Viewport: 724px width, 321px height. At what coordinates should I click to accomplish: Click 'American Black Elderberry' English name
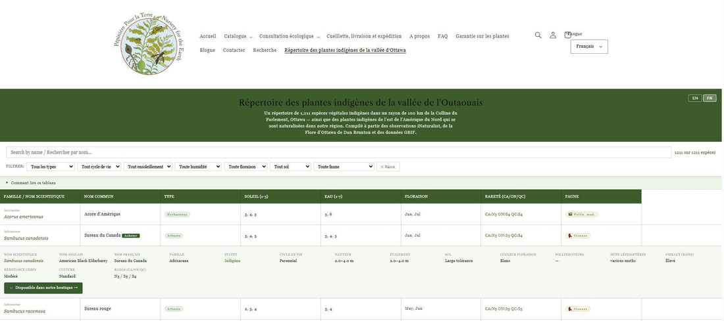(83, 261)
